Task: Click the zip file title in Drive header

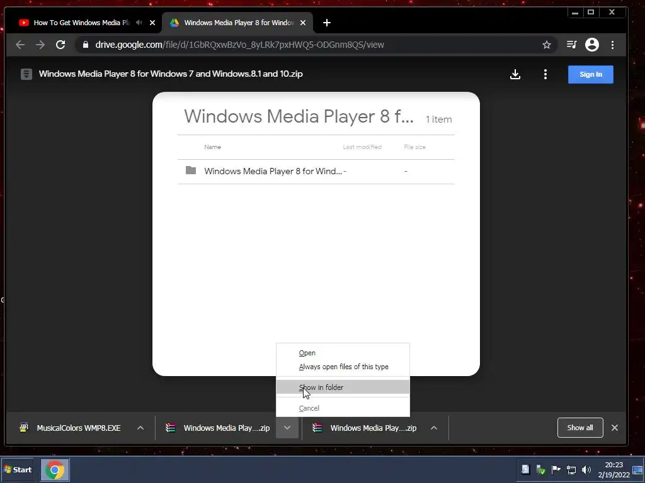Action: tap(171, 74)
